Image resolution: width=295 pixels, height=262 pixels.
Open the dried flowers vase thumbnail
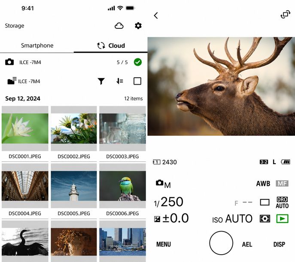pos(74,242)
